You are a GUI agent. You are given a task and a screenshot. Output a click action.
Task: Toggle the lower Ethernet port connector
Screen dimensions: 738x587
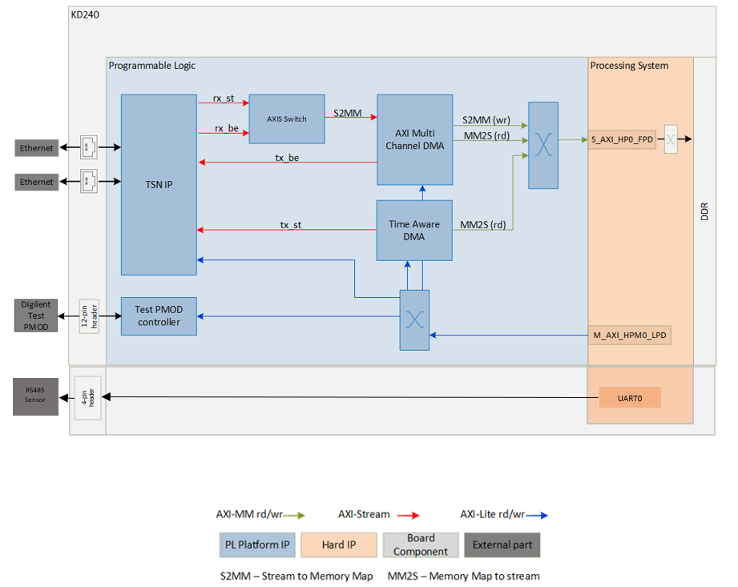tap(88, 181)
